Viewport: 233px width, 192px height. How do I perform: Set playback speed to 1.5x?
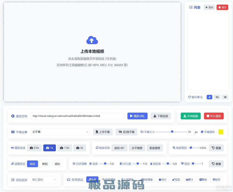(64, 148)
